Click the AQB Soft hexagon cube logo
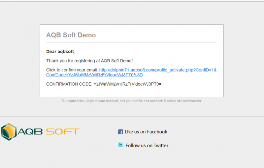The width and height of the screenshot is (264, 168). 9,132
